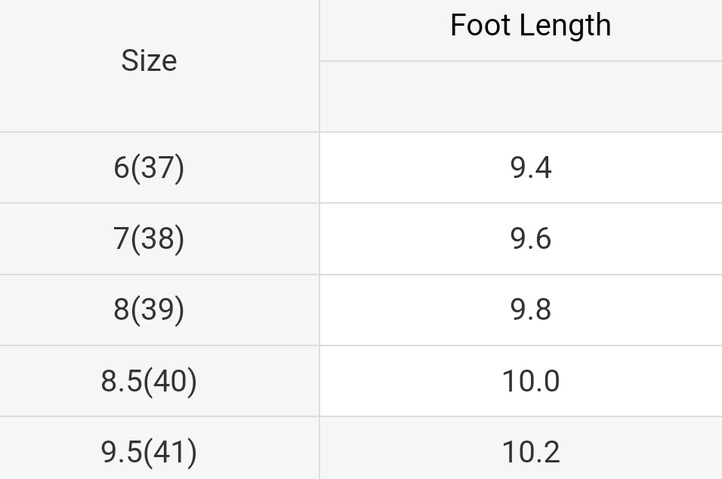This screenshot has width=722, height=479.
Task: Choose the size matching 10.0 foot length
Action: coord(149,381)
